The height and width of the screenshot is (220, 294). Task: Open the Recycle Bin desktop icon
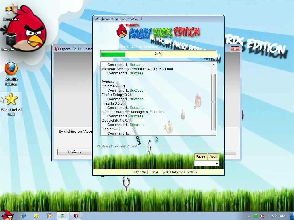pyautogui.click(x=11, y=42)
